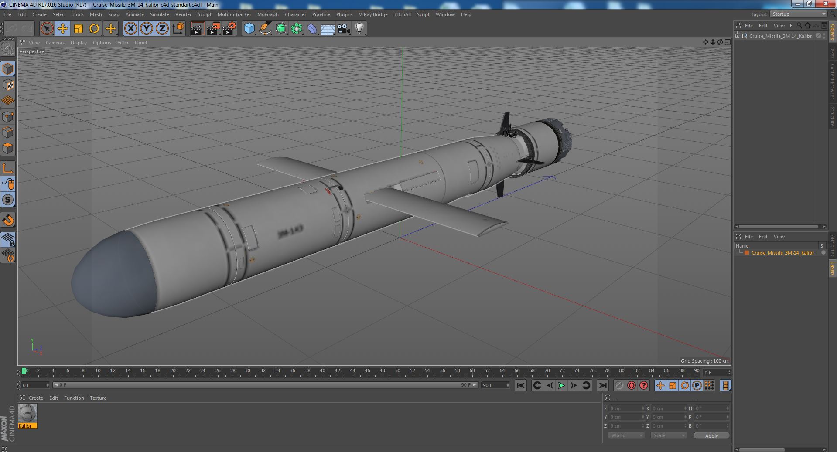Open viewport Display menu
837x452 pixels.
(x=79, y=43)
